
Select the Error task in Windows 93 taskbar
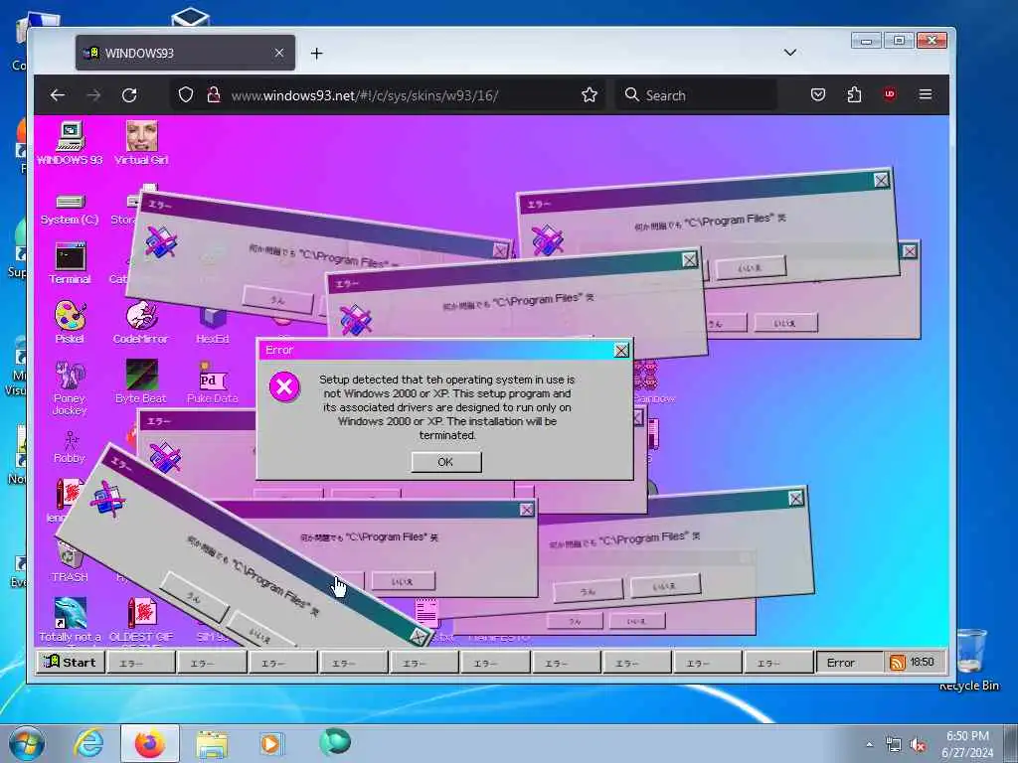849,663
